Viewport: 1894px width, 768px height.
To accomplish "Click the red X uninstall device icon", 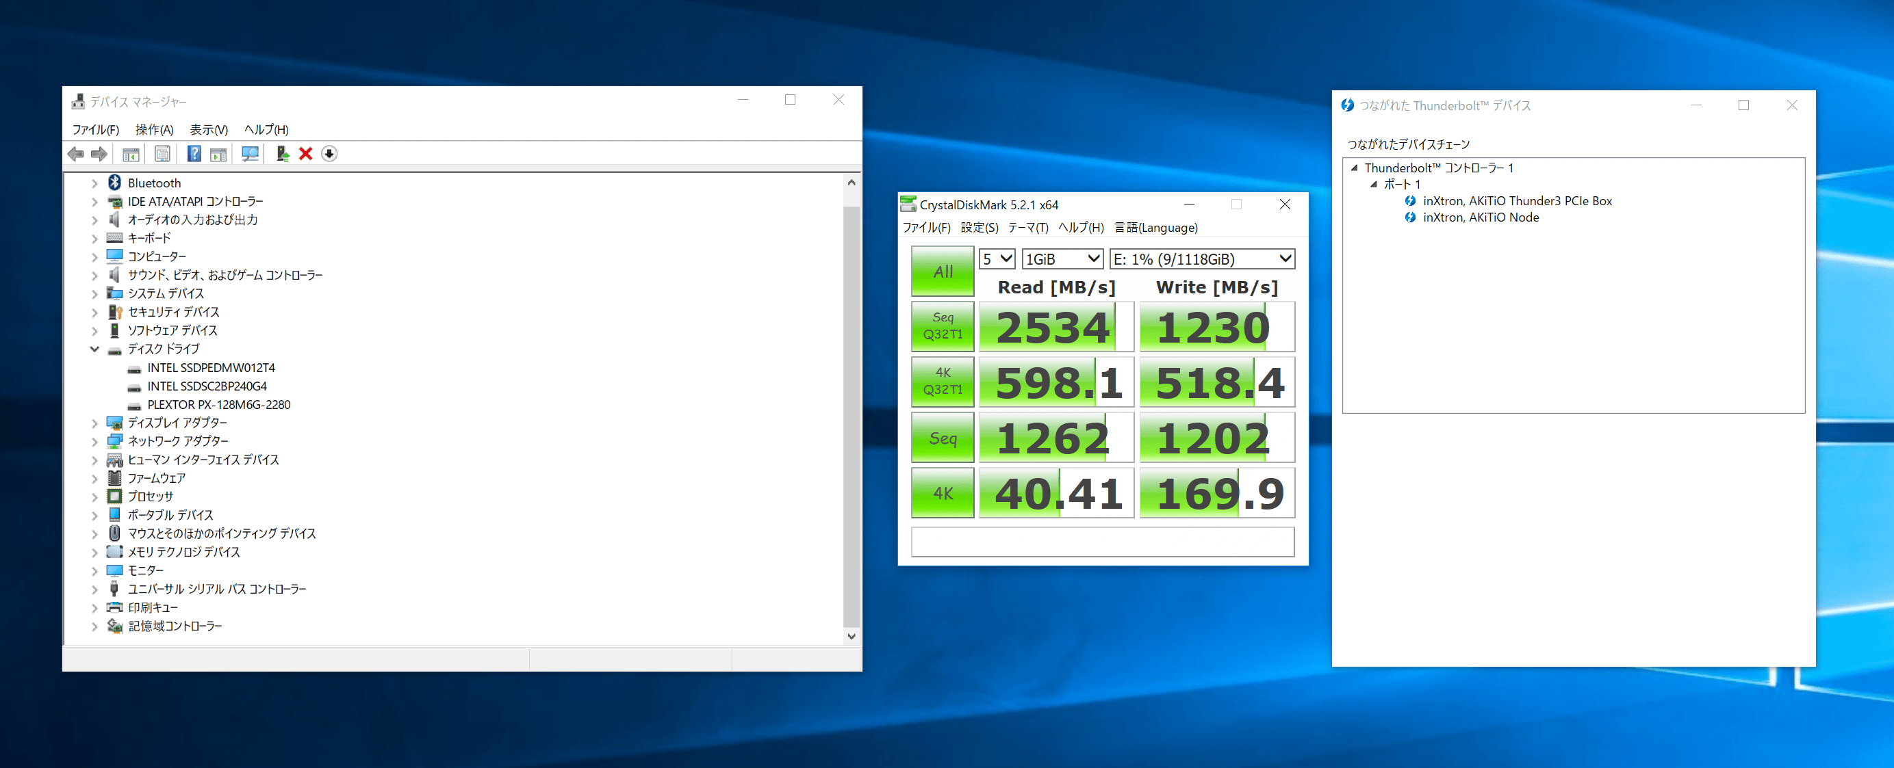I will [x=306, y=154].
